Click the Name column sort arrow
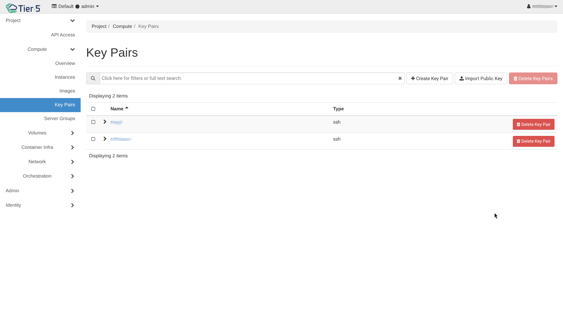Image resolution: width=563 pixels, height=317 pixels. click(127, 108)
